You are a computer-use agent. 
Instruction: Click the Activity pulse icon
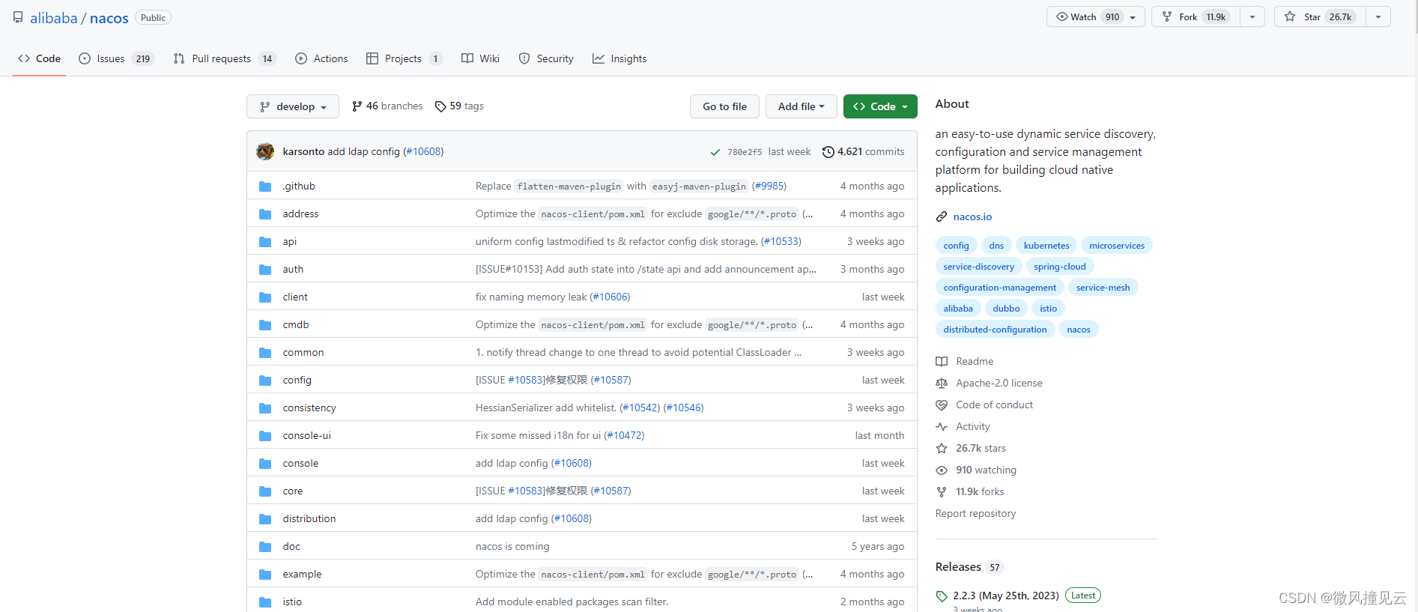click(x=942, y=427)
